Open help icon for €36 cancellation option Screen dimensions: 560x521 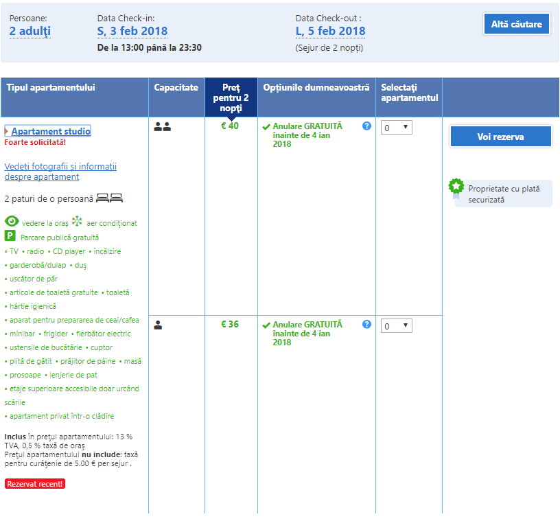click(x=366, y=325)
